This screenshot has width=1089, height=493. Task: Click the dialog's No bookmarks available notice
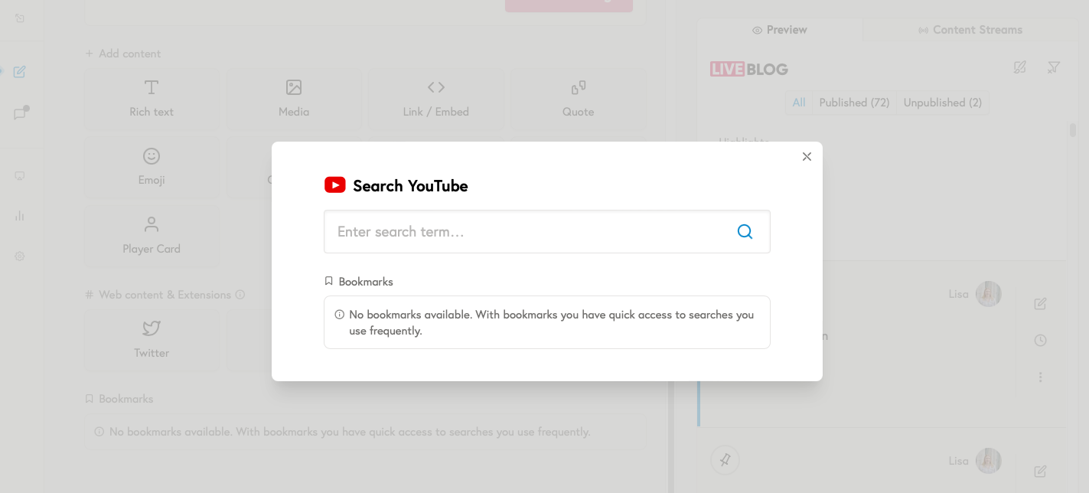tap(546, 322)
